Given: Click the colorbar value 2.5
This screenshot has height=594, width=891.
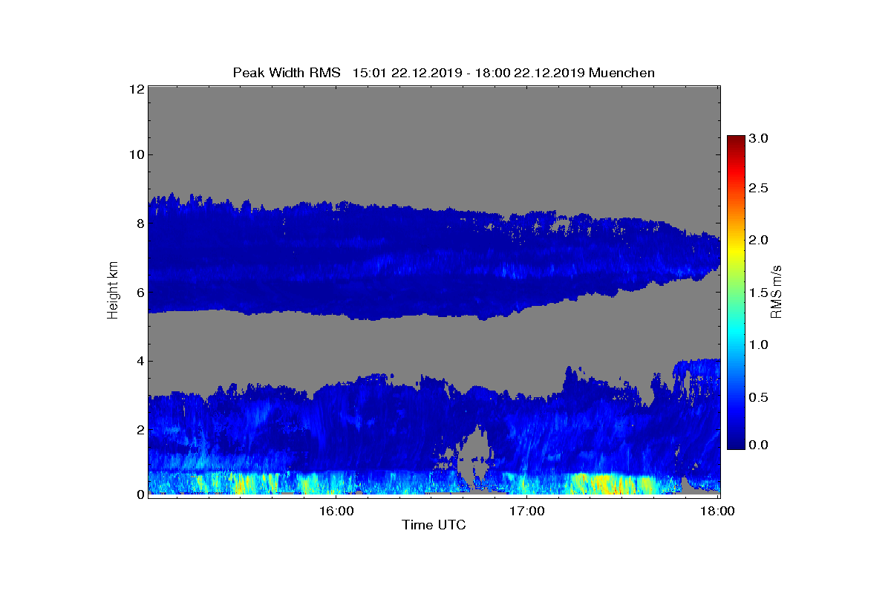Looking at the screenshot, I should pos(758,189).
